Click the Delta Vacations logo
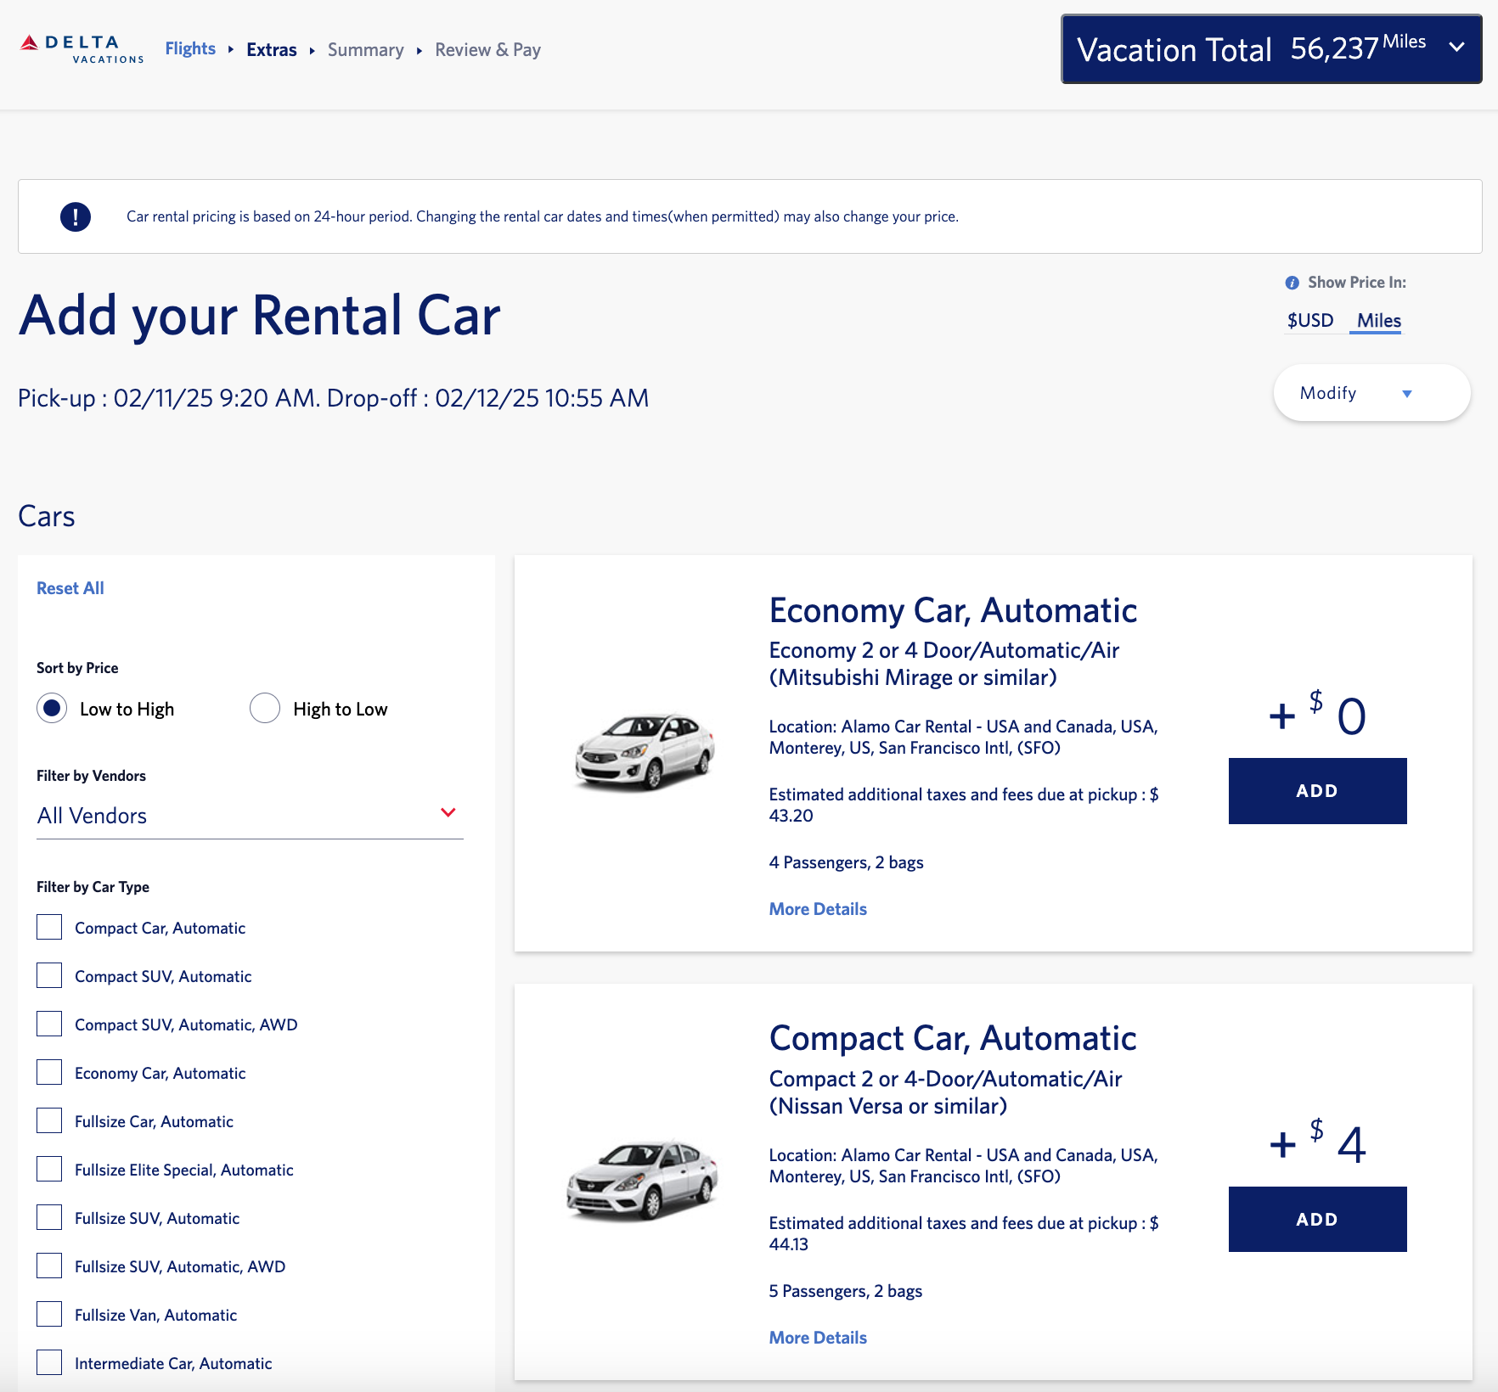Image resolution: width=1498 pixels, height=1392 pixels. pos(82,48)
